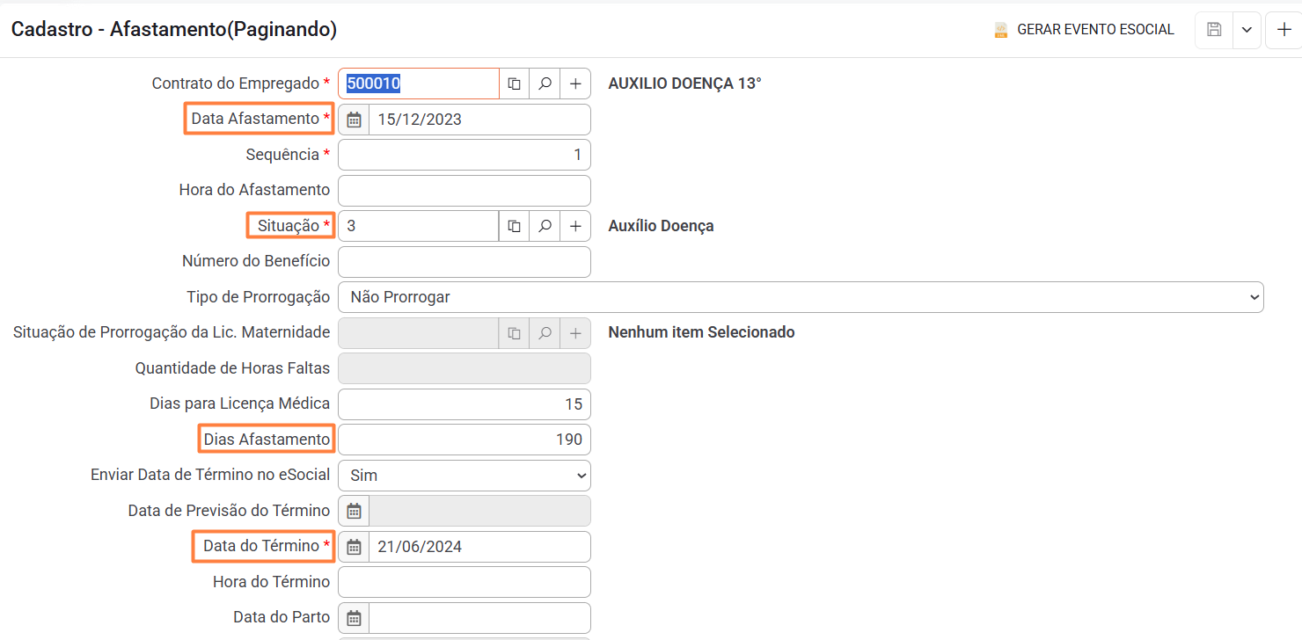
Task: Click the Hora do Afastamento input field
Action: [x=464, y=190]
